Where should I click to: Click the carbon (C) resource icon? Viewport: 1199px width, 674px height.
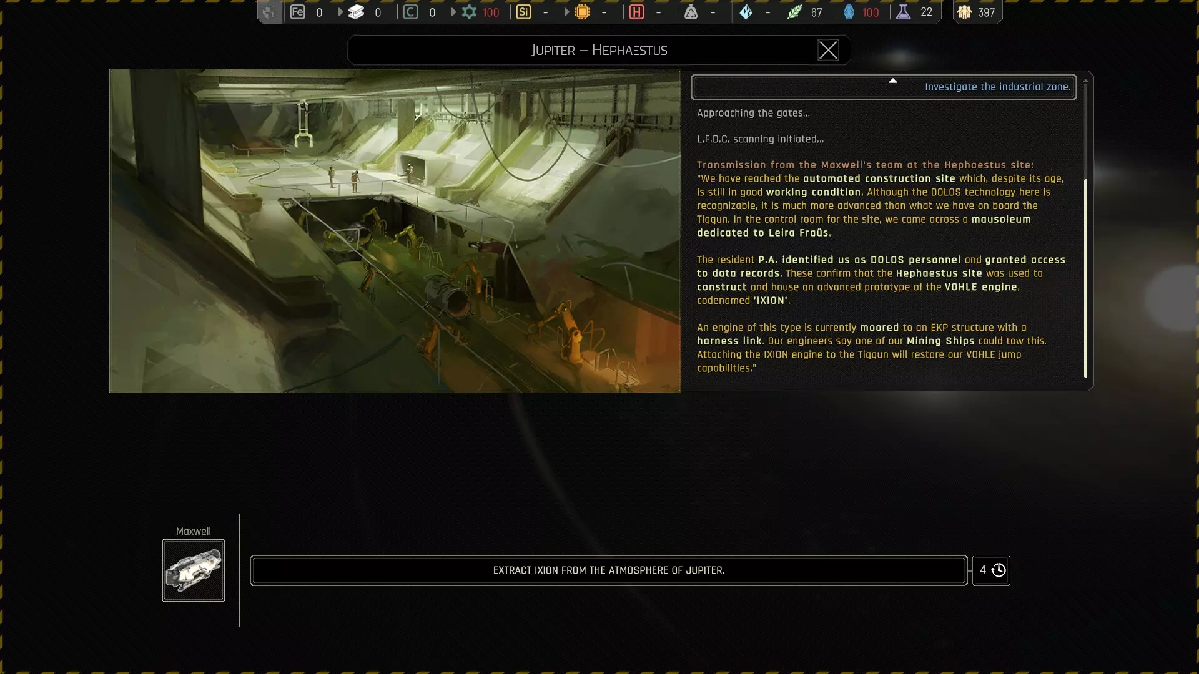pyautogui.click(x=410, y=12)
